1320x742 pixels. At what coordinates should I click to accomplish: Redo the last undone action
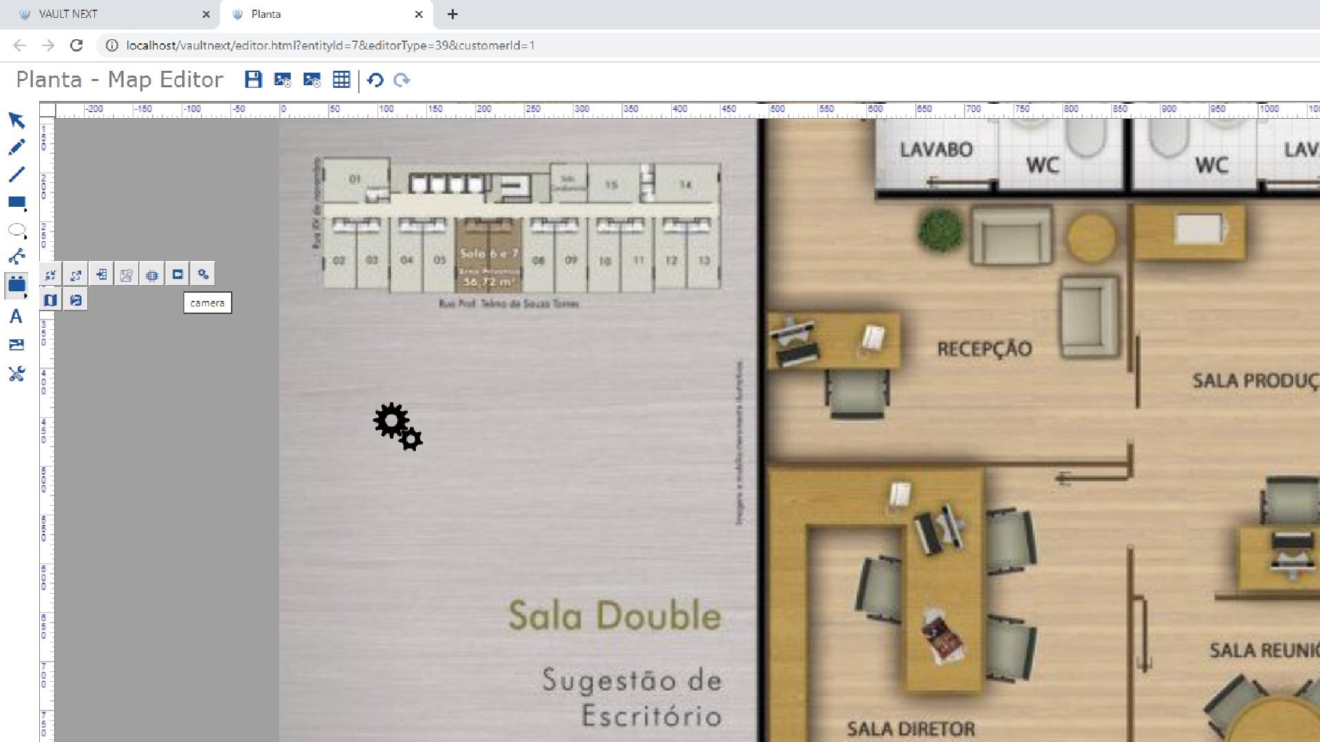click(402, 80)
